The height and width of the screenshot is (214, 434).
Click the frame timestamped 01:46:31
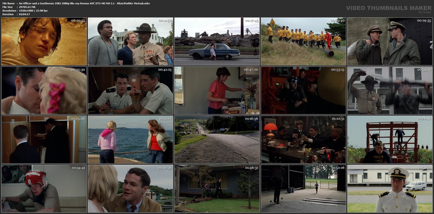point(217,189)
